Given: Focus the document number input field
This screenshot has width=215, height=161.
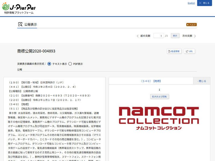Looking at the screenshot, I should (x=159, y=36).
